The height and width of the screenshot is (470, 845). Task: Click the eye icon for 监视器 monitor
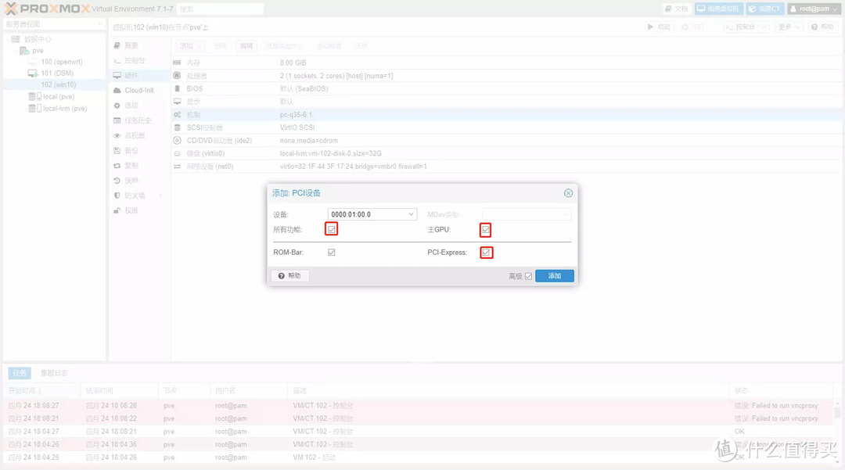[117, 135]
